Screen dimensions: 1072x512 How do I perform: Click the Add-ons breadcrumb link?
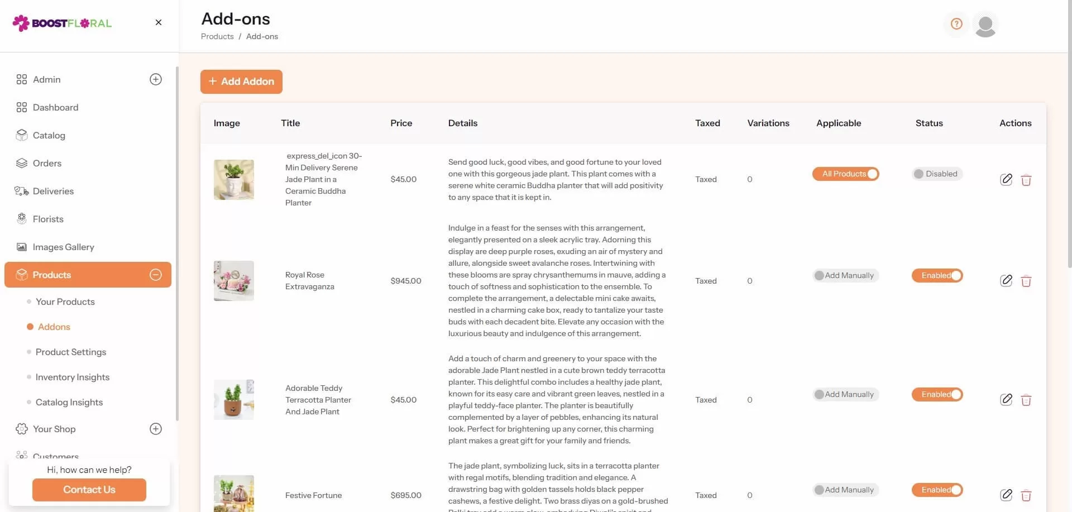(x=262, y=36)
